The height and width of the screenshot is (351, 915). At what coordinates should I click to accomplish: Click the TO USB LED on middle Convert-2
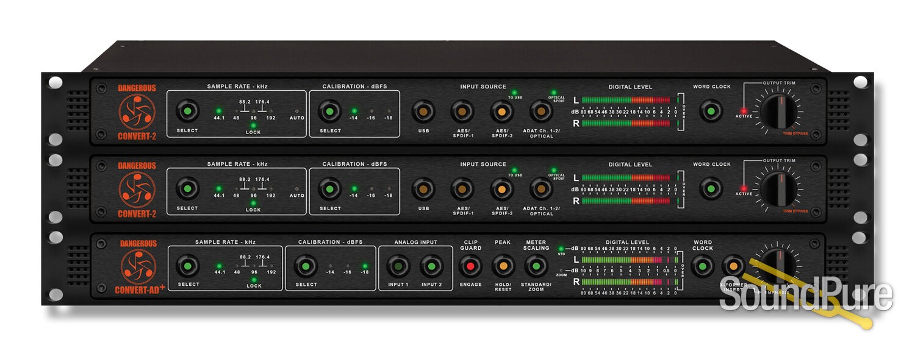(x=514, y=170)
